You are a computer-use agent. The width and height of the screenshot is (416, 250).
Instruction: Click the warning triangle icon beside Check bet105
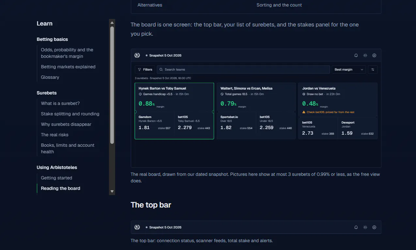(x=304, y=112)
